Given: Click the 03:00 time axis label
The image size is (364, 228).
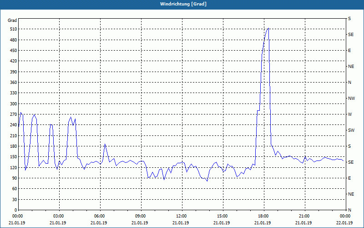Looking at the screenshot, I should (60, 216).
